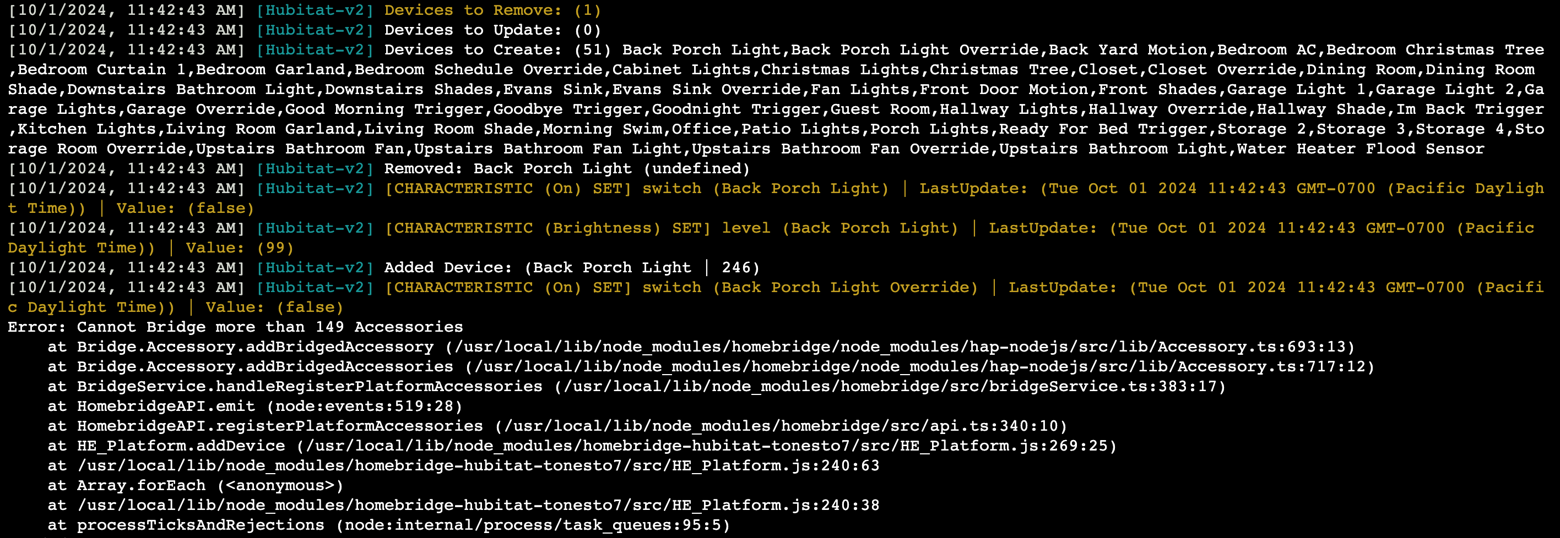Click the HE_Platform.js:269:25 file path
The image size is (1560, 538).
pos(706,446)
